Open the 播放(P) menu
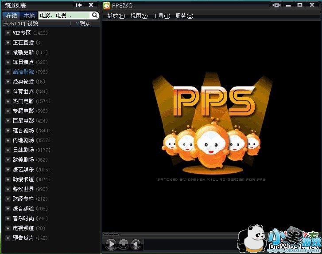Screen dimensions: 322x254 coord(116,16)
